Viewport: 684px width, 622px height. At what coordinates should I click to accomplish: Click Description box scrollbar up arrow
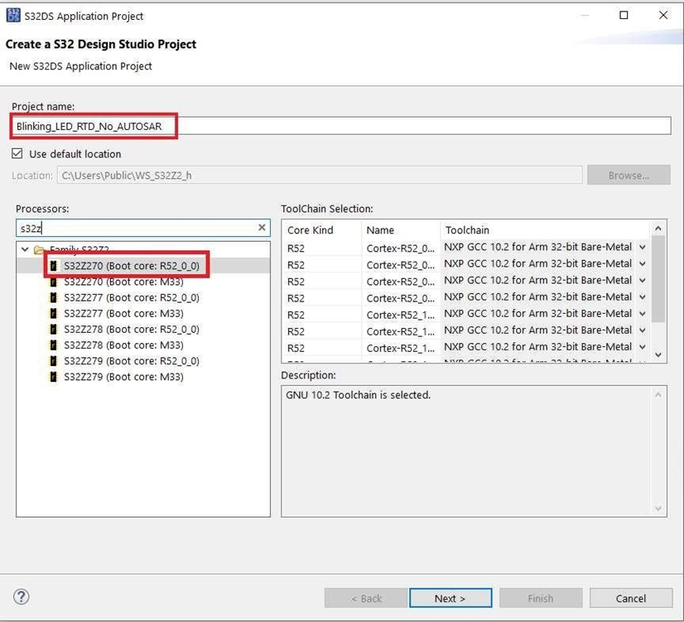[658, 395]
